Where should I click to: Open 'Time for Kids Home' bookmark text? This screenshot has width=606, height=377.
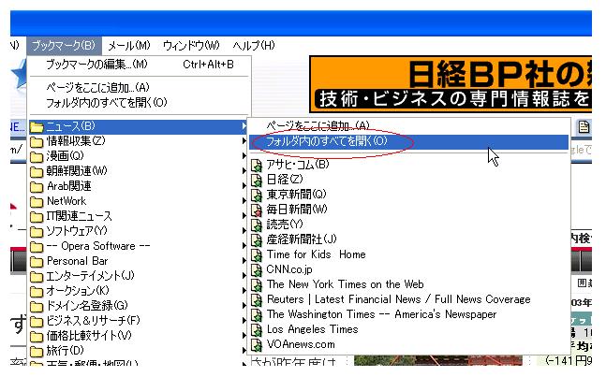[x=317, y=254]
